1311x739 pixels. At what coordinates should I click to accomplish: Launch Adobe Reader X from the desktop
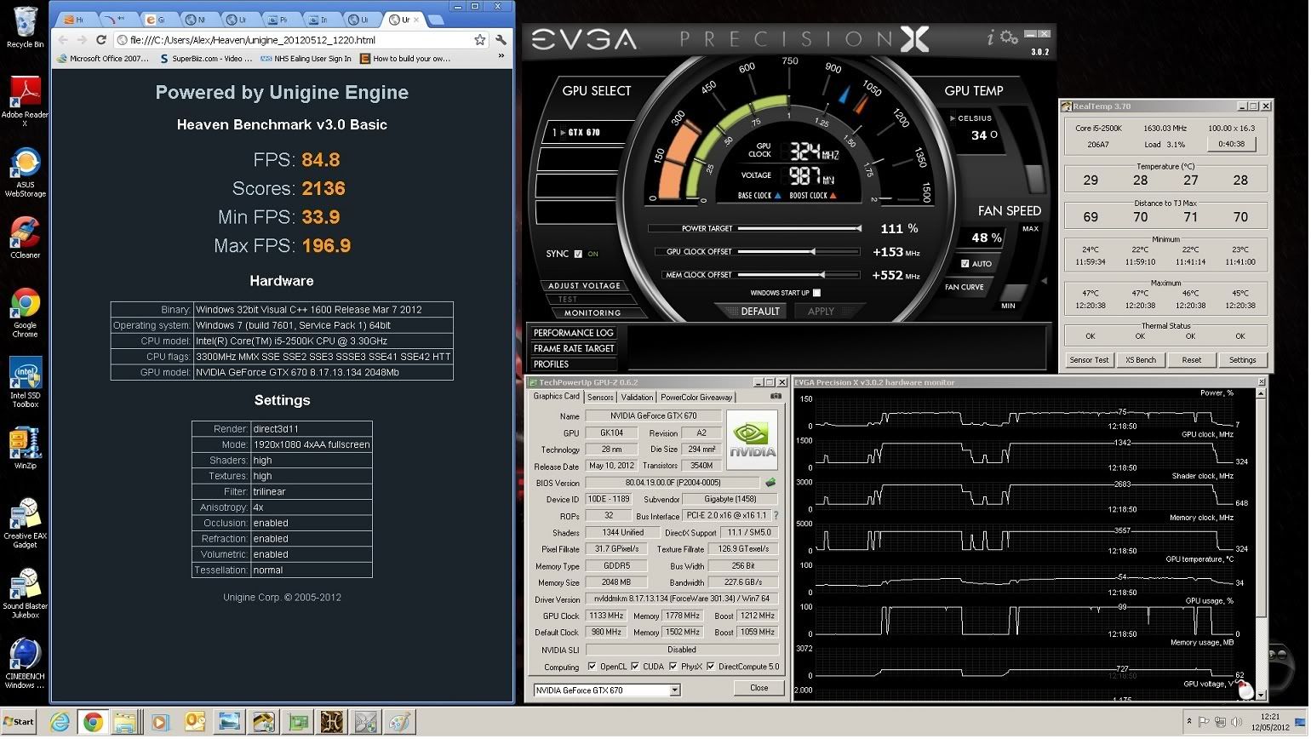point(25,101)
